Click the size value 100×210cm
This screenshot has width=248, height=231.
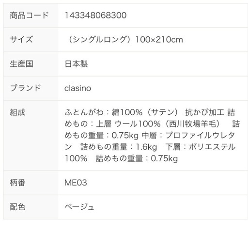tap(159, 40)
